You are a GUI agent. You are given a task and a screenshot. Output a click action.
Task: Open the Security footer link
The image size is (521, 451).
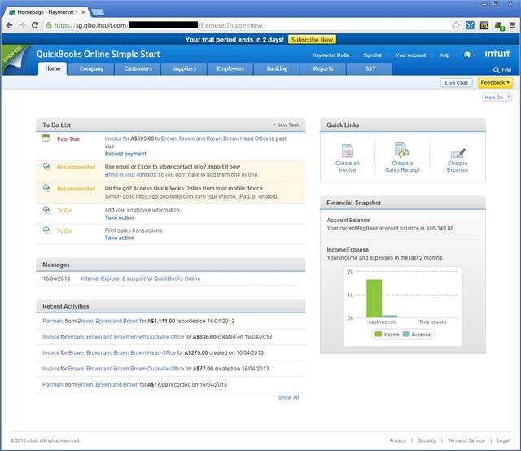click(427, 440)
